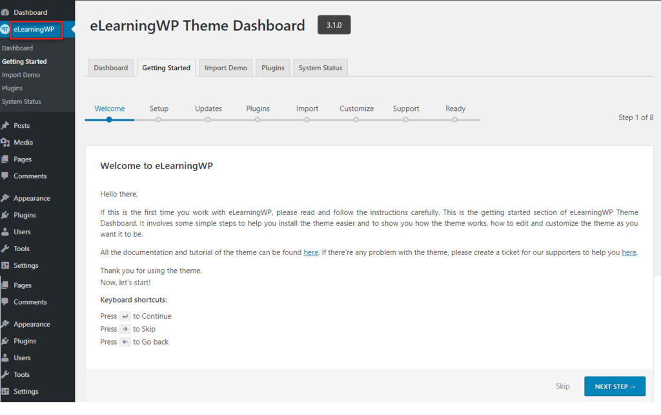Open the documentation here link

[310, 252]
